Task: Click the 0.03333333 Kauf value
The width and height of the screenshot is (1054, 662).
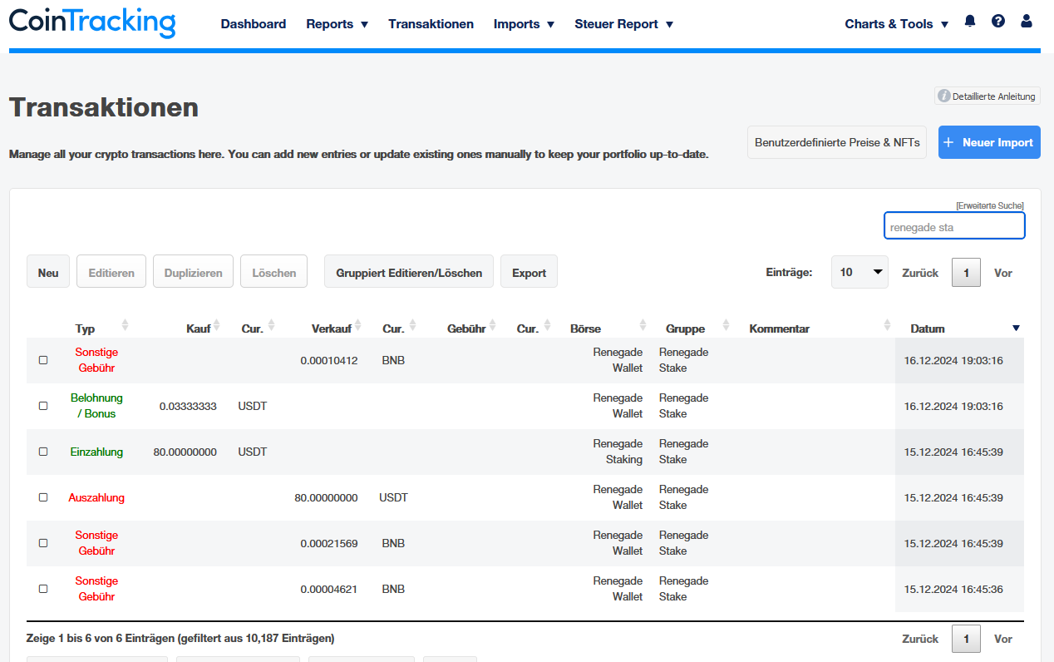Action: 188,406
